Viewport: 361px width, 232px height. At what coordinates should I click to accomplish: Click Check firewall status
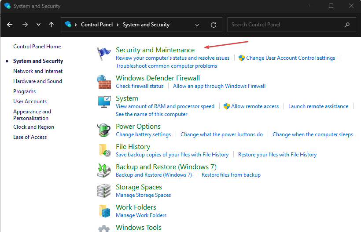pyautogui.click(x=140, y=86)
